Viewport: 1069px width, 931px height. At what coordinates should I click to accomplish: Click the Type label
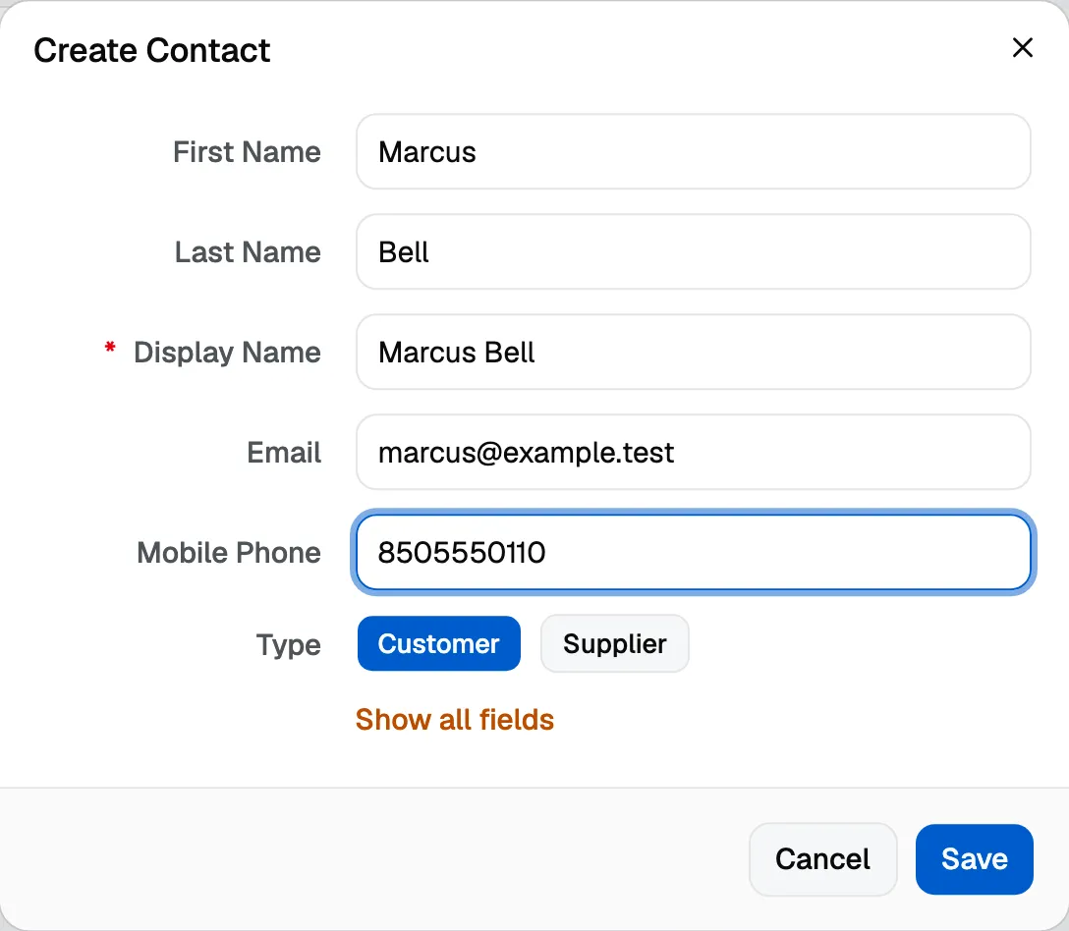(x=289, y=645)
